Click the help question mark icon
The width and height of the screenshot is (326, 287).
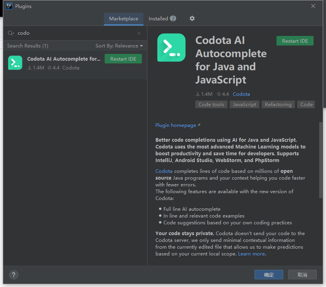click(14, 275)
